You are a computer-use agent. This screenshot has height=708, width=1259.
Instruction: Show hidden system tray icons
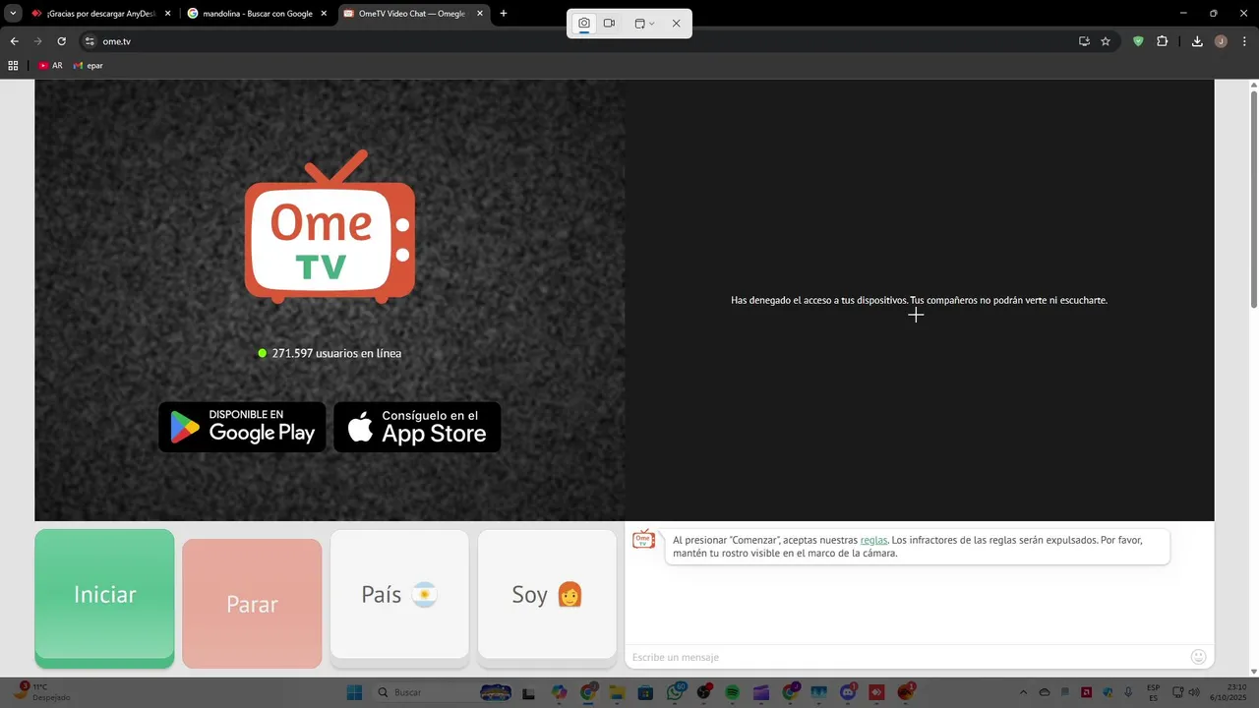tap(1023, 692)
